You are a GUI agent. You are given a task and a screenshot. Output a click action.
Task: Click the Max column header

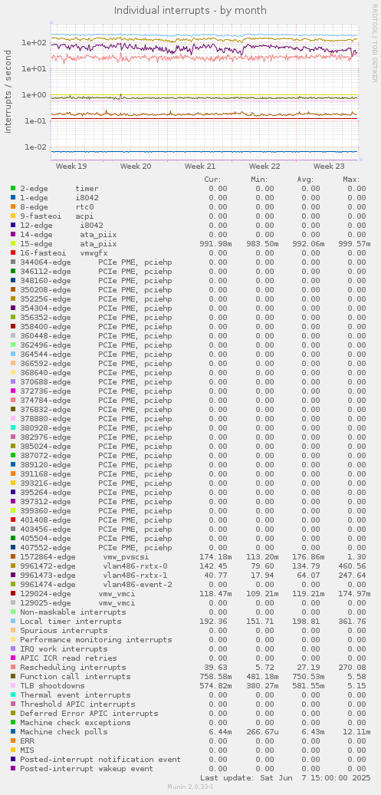351,179
